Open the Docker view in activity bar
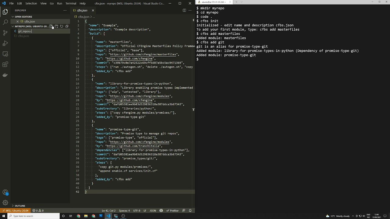390x219 pixels. pyautogui.click(x=5, y=75)
